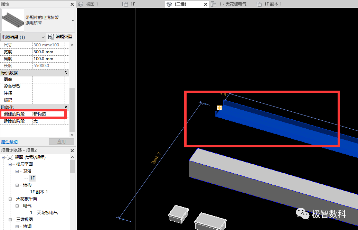Collapse the 楼层平面 tree node
The width and height of the screenshot is (358, 230).
(10, 164)
